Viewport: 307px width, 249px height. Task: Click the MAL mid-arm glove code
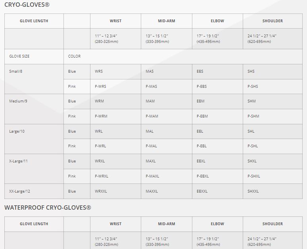click(x=150, y=131)
